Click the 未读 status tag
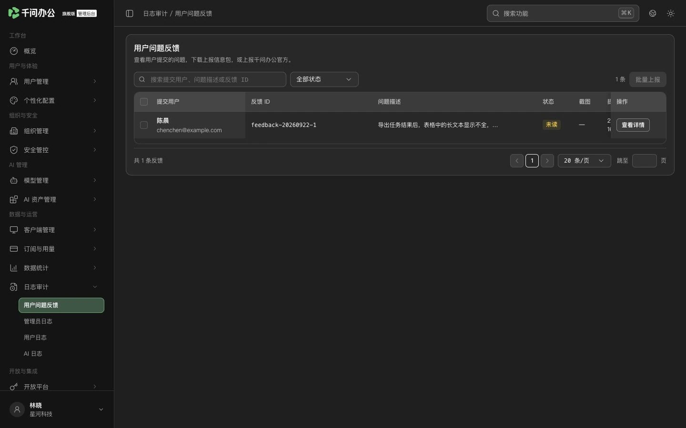The width and height of the screenshot is (686, 428). pos(552,125)
